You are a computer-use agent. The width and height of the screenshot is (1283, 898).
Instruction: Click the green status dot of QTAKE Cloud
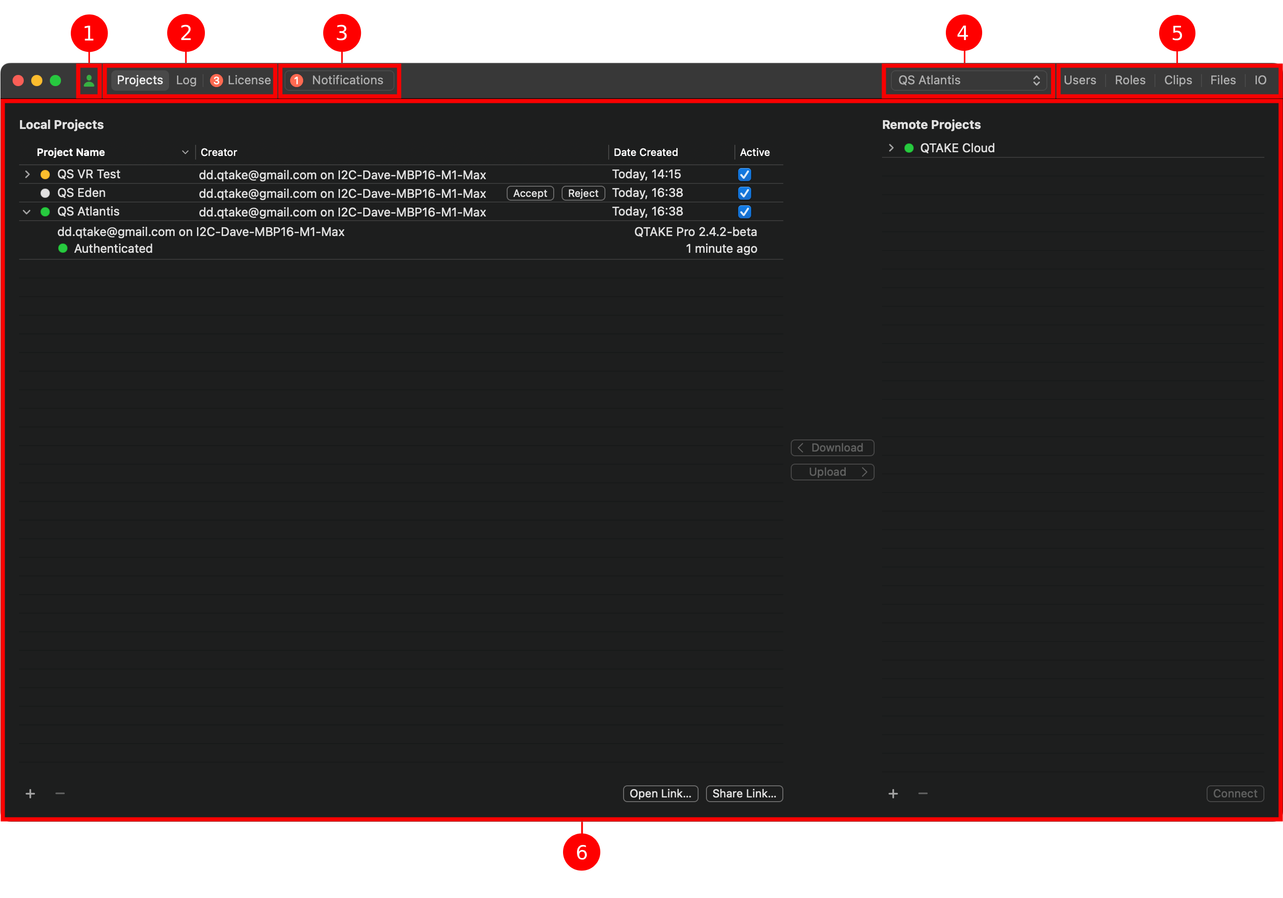click(909, 148)
